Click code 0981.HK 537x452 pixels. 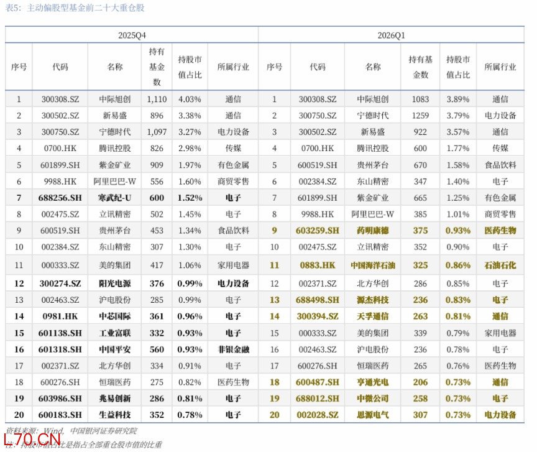tap(60, 316)
